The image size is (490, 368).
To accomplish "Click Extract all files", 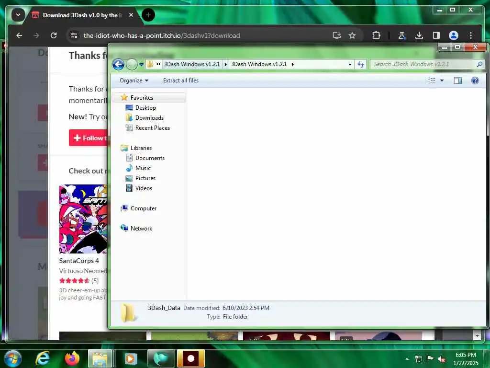I will [180, 80].
